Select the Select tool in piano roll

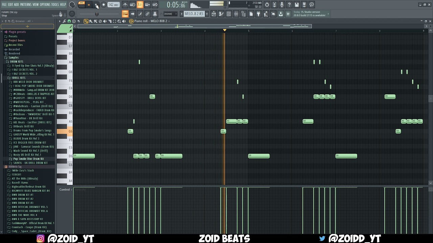coord(114,21)
